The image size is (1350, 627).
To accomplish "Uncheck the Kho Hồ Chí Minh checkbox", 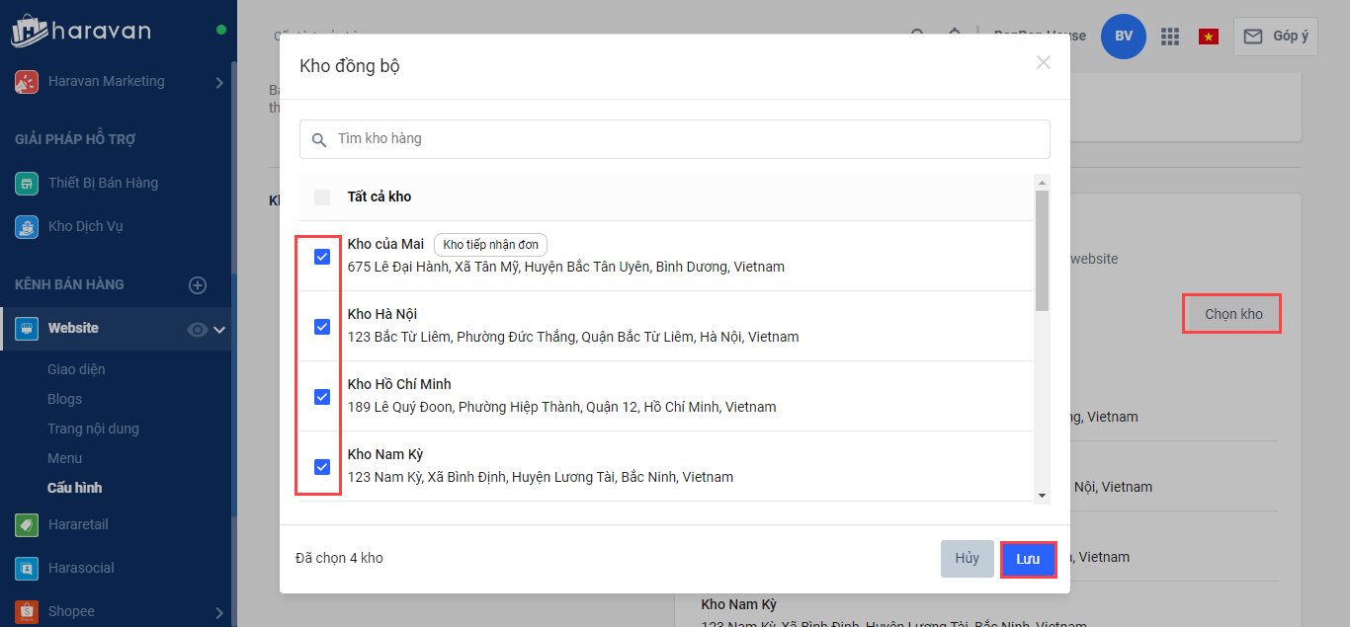I will click(x=322, y=397).
